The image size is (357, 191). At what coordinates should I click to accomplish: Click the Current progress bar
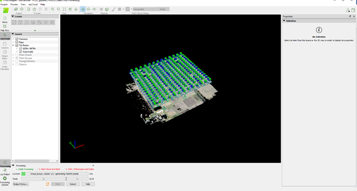coord(55,174)
